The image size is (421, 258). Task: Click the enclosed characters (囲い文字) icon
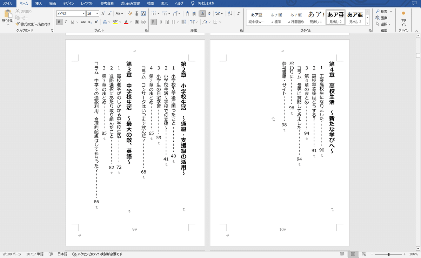pos(143,22)
